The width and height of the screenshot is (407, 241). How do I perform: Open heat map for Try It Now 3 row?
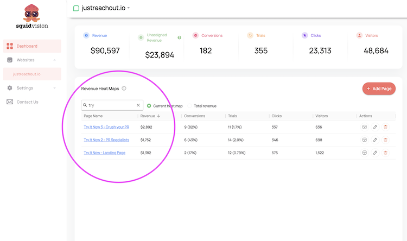[x=365, y=127]
